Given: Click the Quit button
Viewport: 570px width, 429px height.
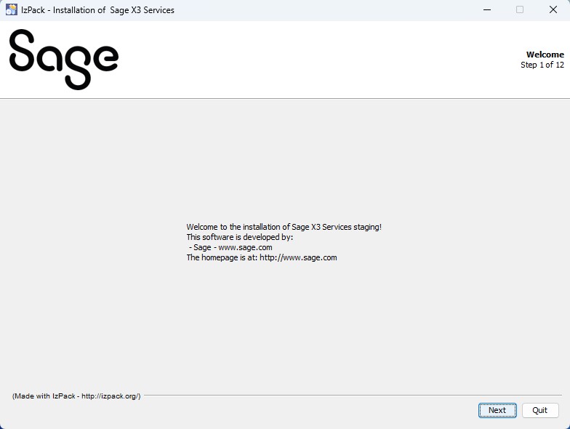Looking at the screenshot, I should click(x=540, y=410).
